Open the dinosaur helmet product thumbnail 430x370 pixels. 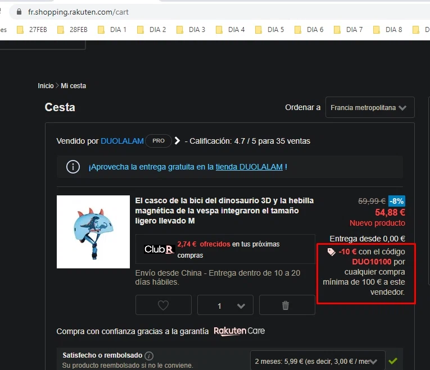point(93,232)
